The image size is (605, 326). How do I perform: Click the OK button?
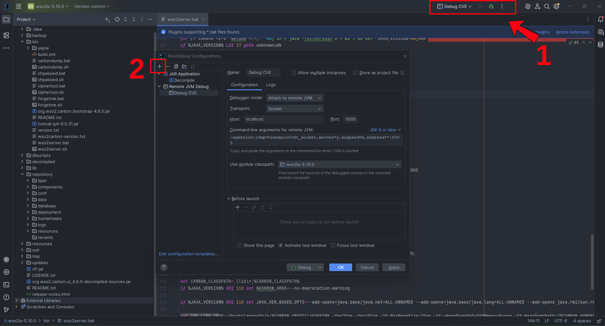pyautogui.click(x=340, y=268)
